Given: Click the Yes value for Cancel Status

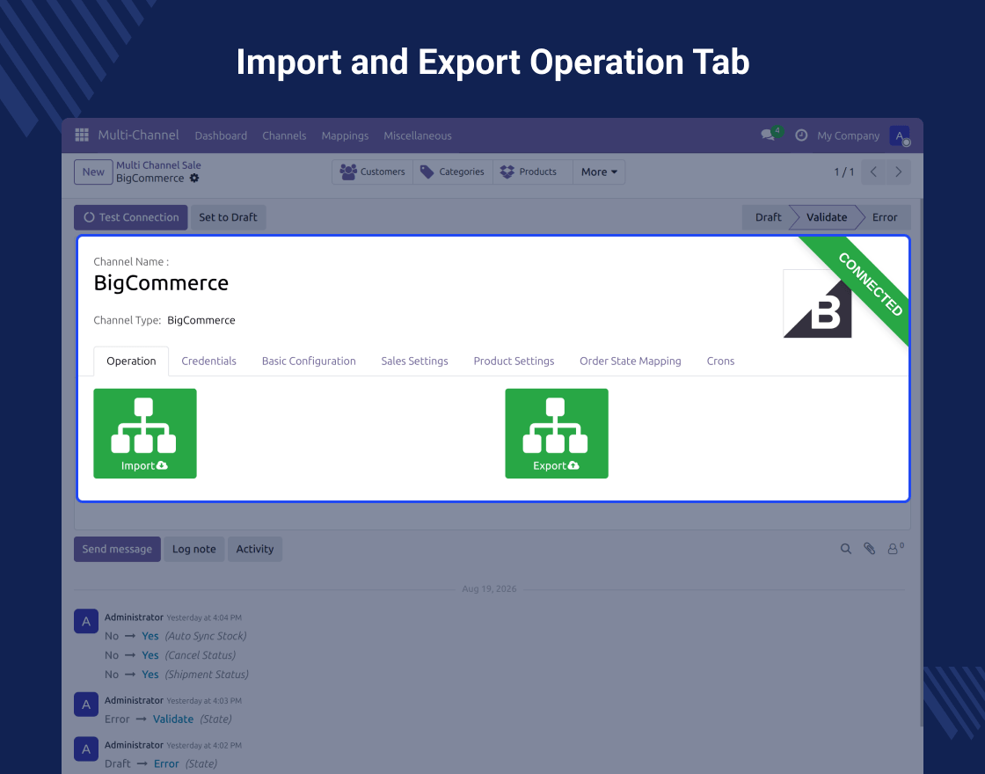Looking at the screenshot, I should (x=150, y=655).
